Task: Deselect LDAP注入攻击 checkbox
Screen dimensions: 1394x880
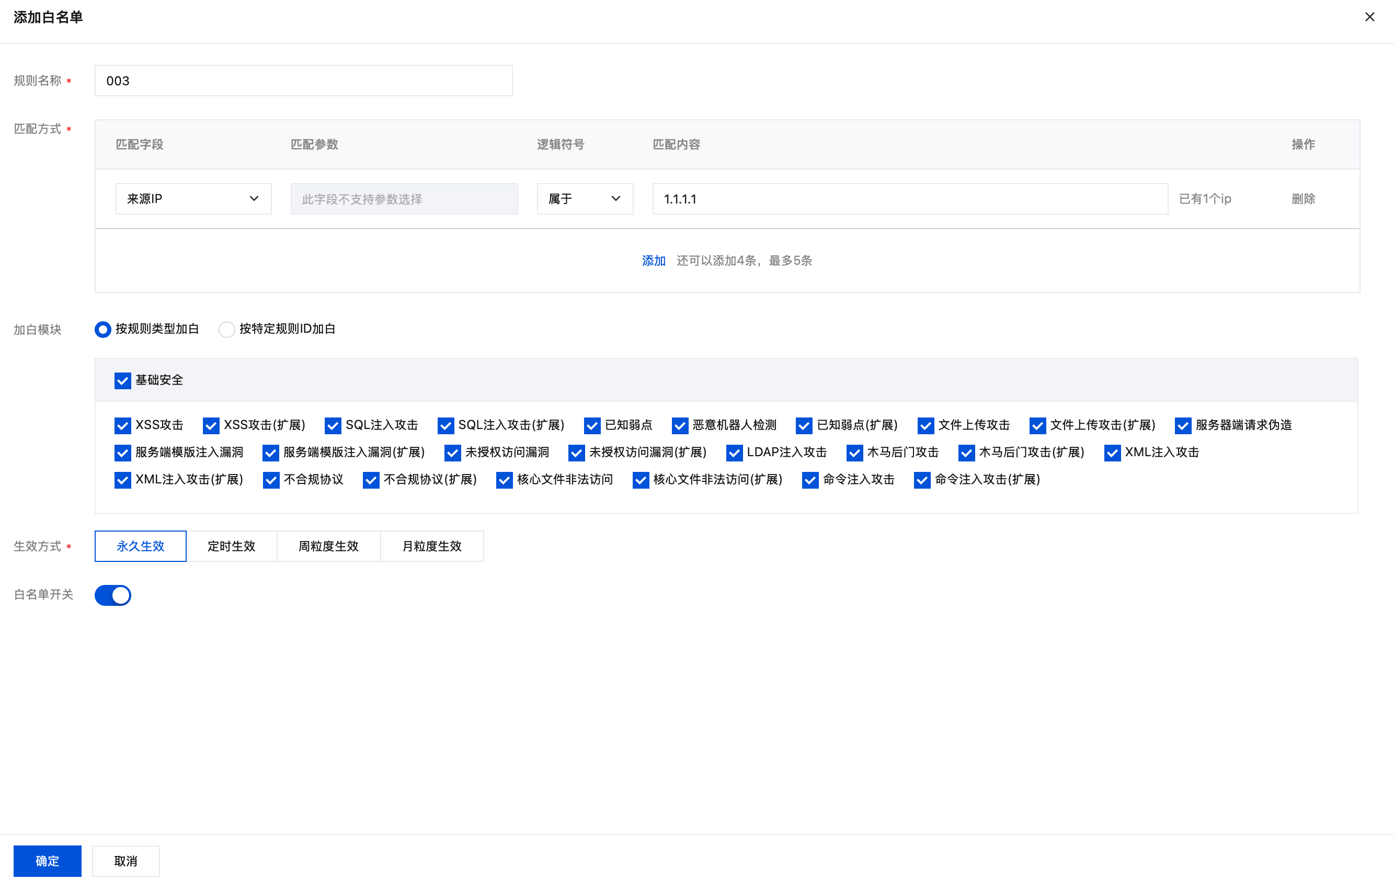Action: [x=734, y=453]
